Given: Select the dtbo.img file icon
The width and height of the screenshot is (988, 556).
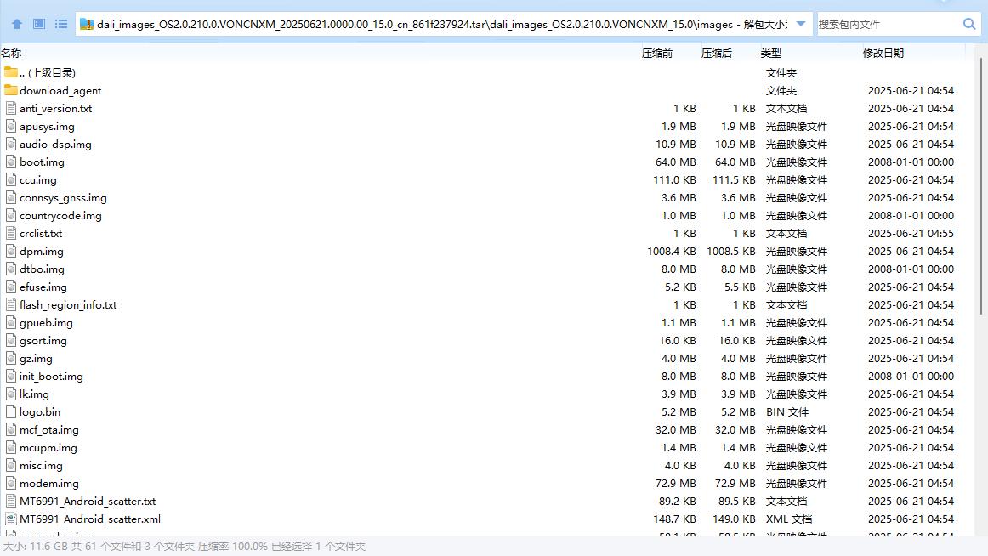Looking at the screenshot, I should pos(11,269).
